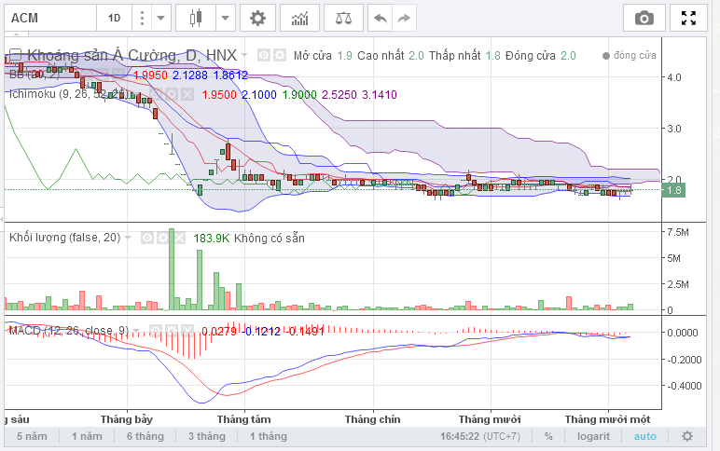Screen dimensions: 720x451
Task: Click the MACD (12, 26, close, 9) legend title
Action: tap(69, 331)
